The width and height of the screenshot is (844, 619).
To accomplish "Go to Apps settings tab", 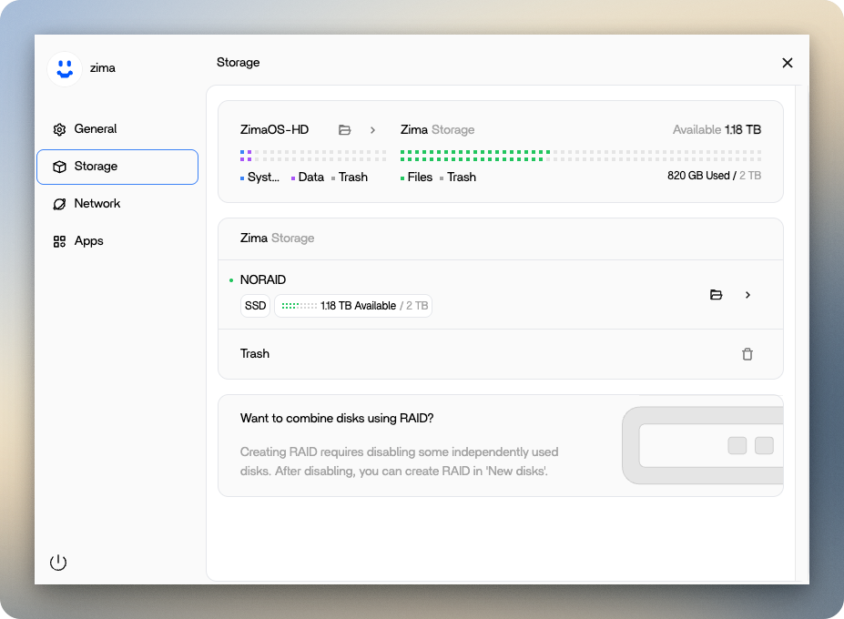I will [x=88, y=241].
